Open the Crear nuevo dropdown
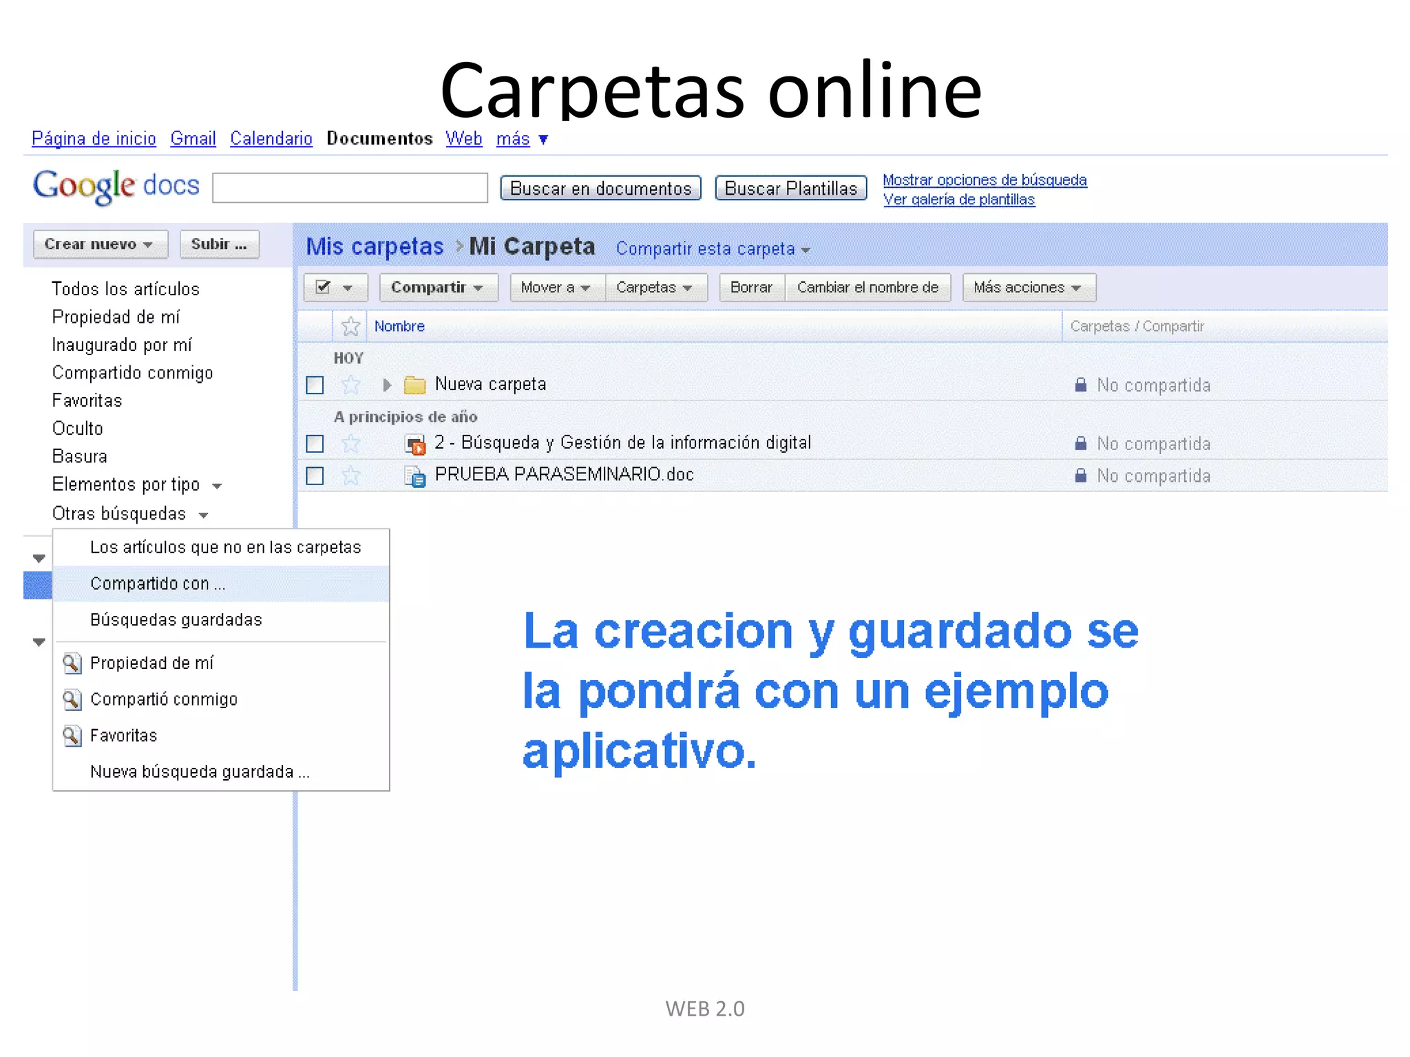This screenshot has width=1410, height=1057. (101, 244)
